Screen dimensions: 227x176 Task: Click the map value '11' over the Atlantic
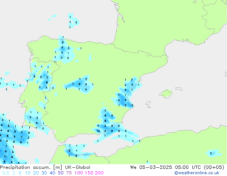[5, 157]
